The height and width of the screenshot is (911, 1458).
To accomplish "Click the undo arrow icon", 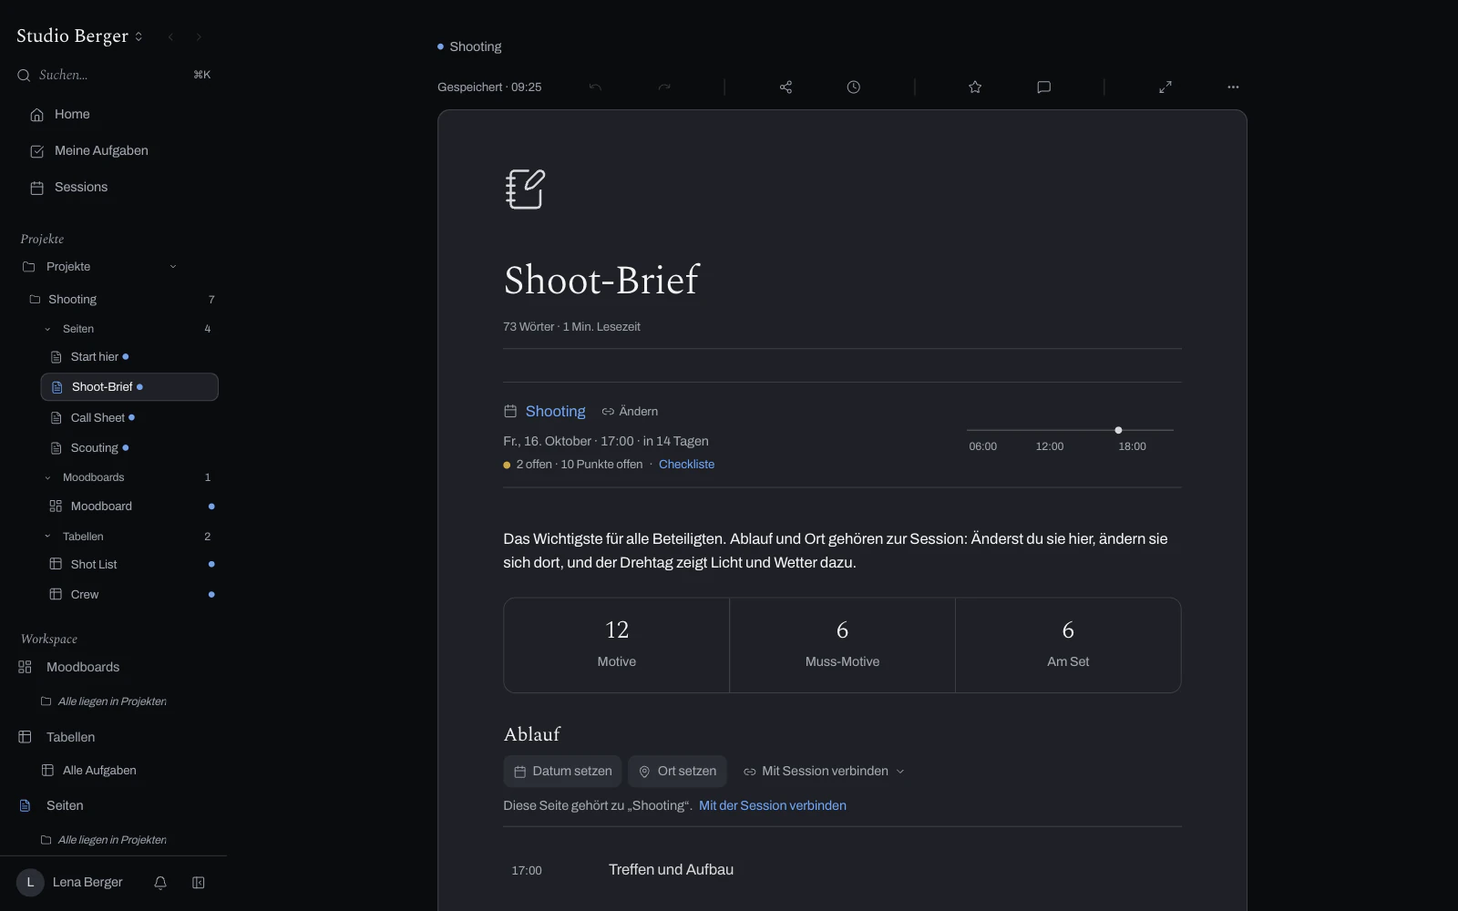I will [x=595, y=87].
